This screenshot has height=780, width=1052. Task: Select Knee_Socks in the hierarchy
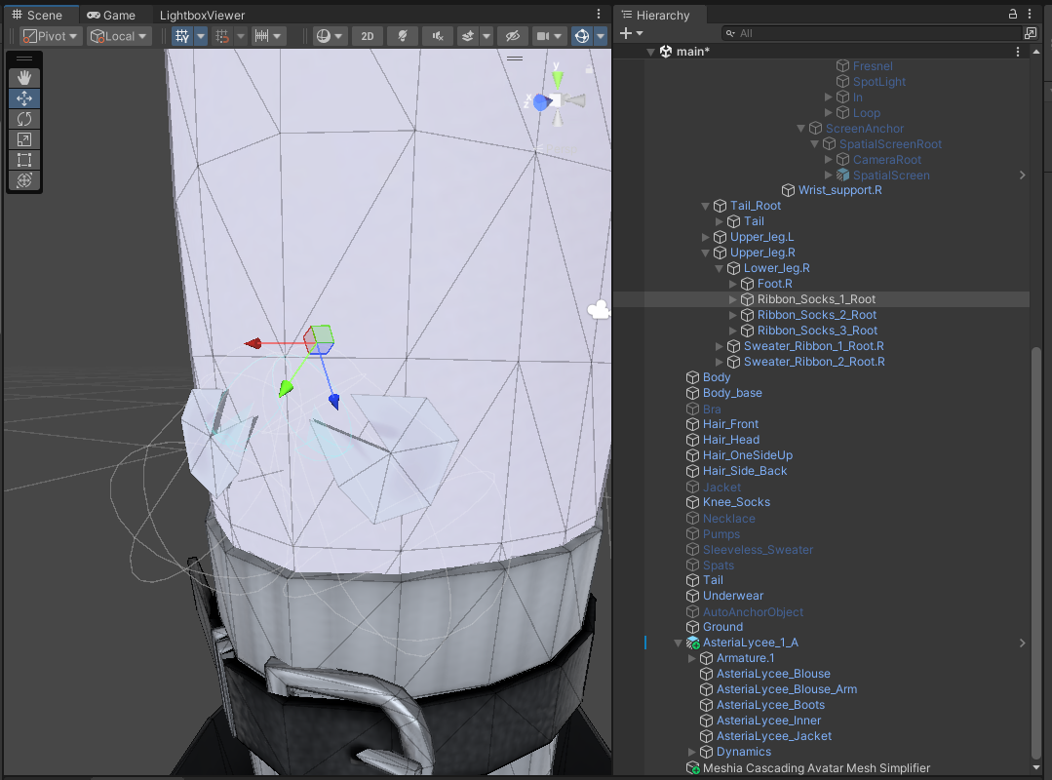click(736, 502)
